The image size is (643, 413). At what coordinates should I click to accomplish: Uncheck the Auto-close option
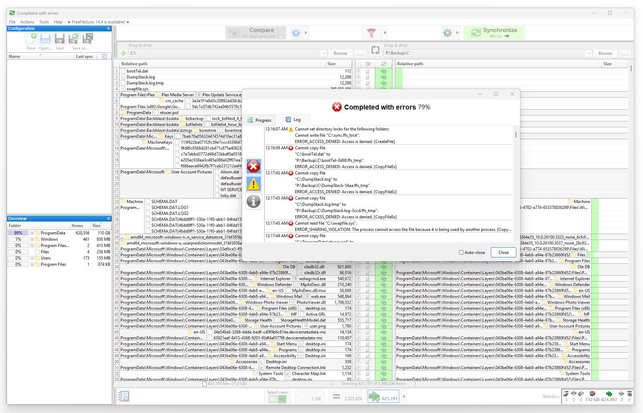coord(461,252)
